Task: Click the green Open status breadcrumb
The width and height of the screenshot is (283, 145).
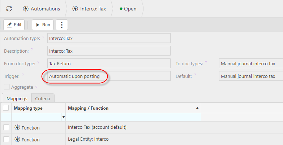Action: point(128,9)
